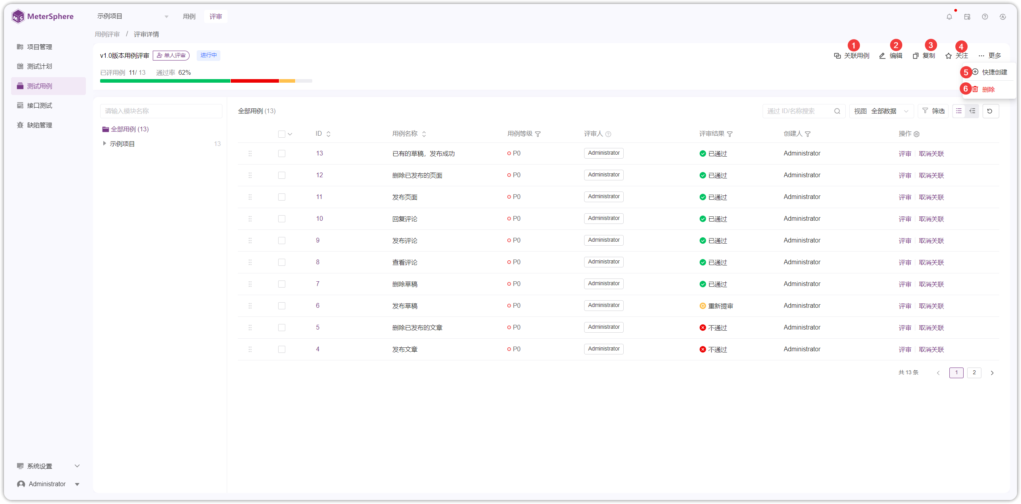Click 关联用例 button

[851, 56]
